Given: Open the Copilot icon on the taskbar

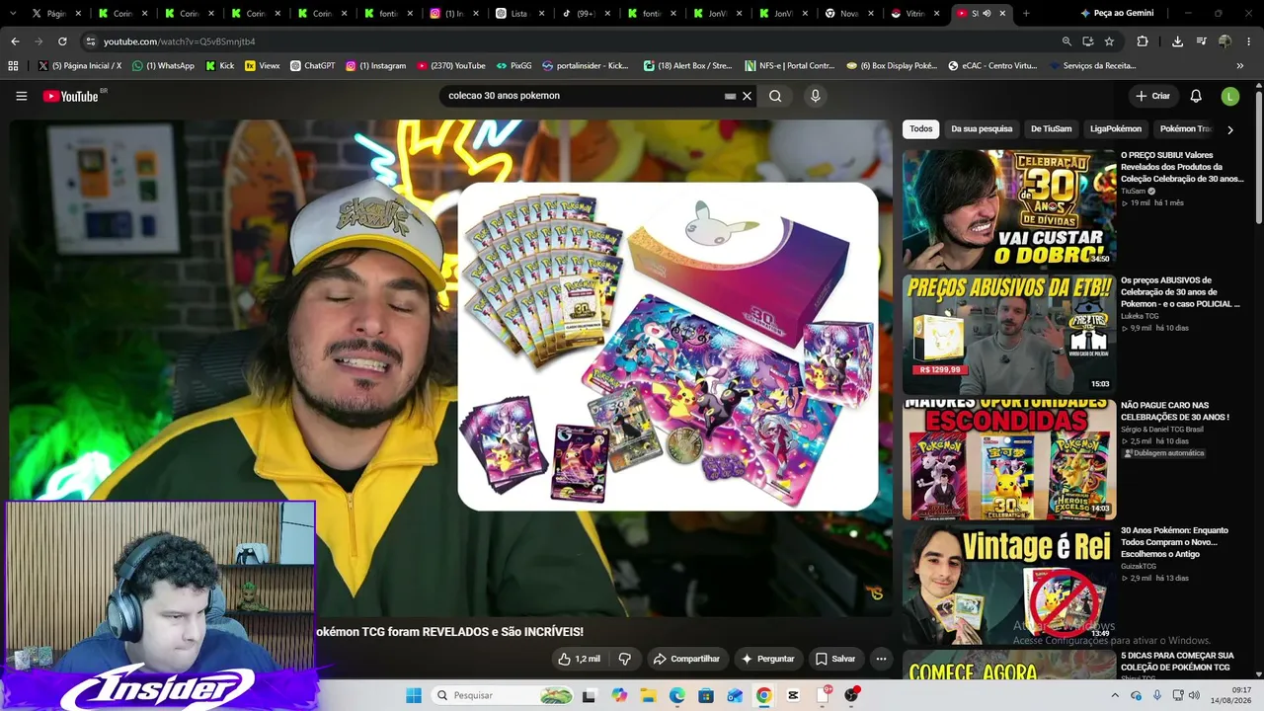Looking at the screenshot, I should click(x=619, y=695).
